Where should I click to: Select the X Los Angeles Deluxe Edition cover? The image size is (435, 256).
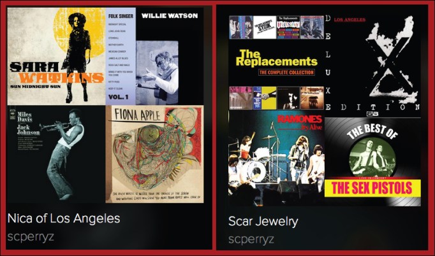(x=373, y=62)
